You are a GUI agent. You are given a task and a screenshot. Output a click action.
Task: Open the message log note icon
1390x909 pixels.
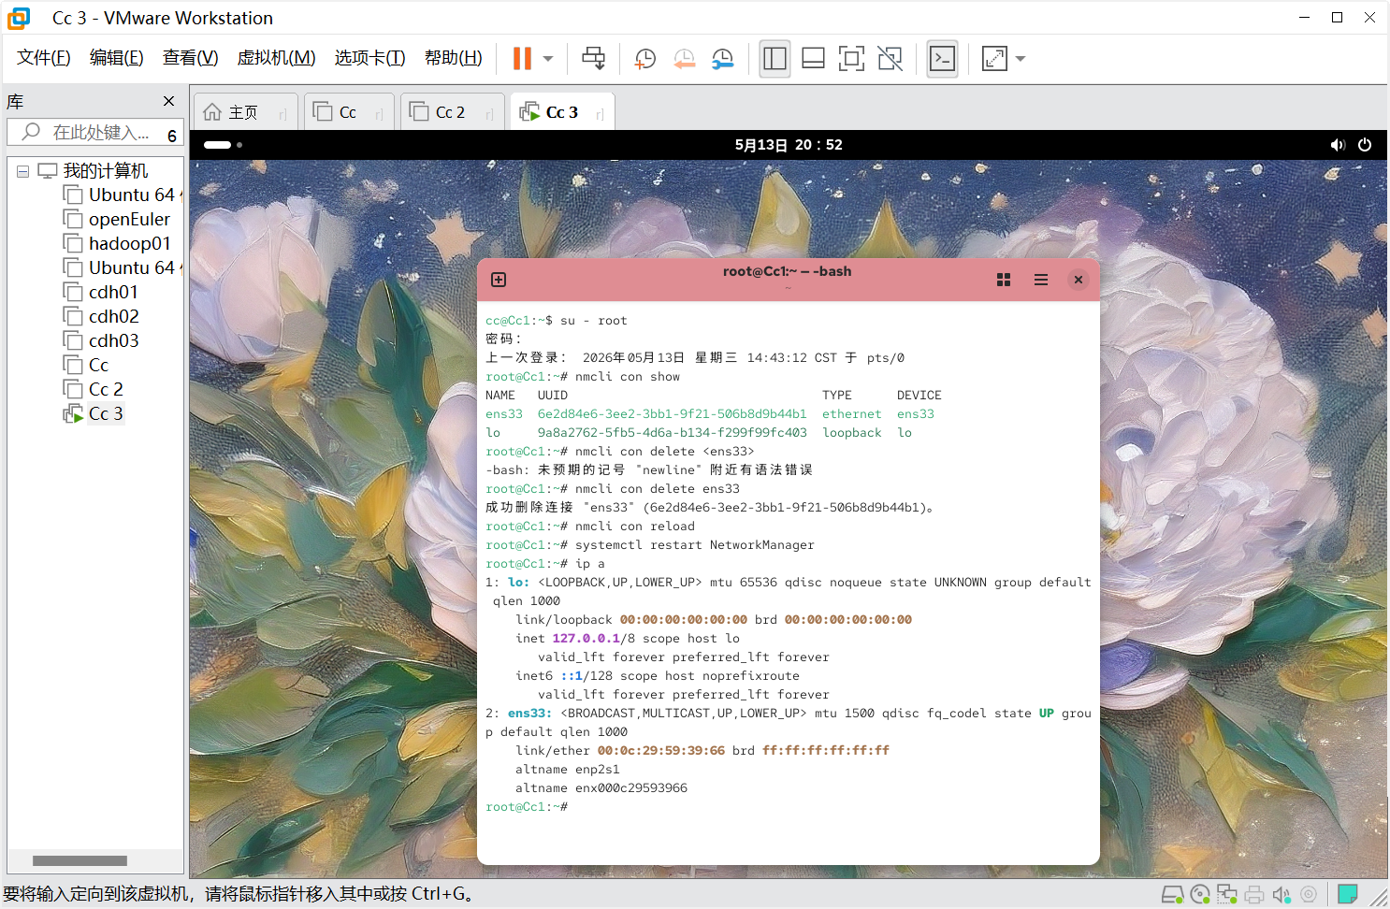(1348, 895)
